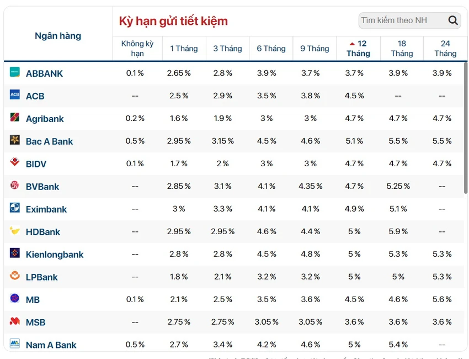Sort by Không kỳ hạn column
The height and width of the screenshot is (359, 469).
137,49
